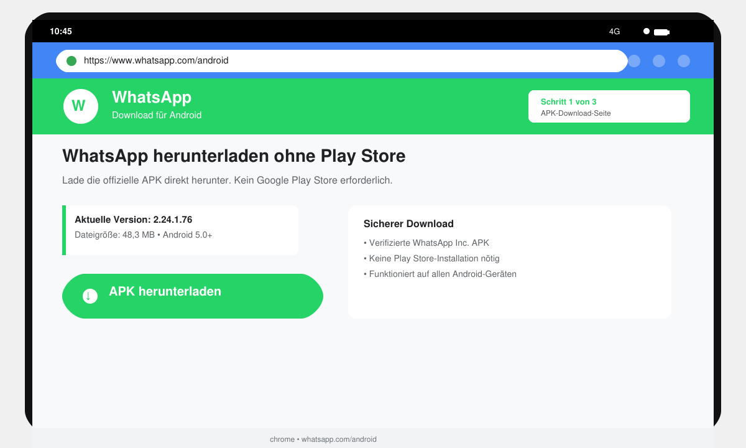Click the APK herunterladen button
This screenshot has width=746, height=448.
[193, 296]
